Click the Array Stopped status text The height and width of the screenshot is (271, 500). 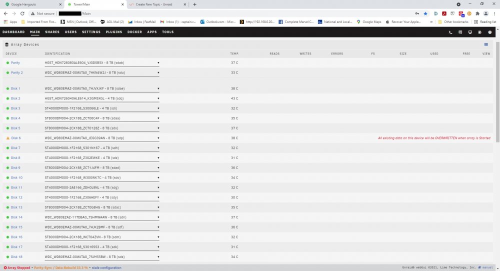tap(19, 268)
